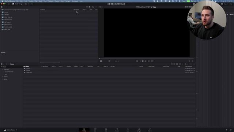Toggle loop playback

pyautogui.click(x=152, y=61)
